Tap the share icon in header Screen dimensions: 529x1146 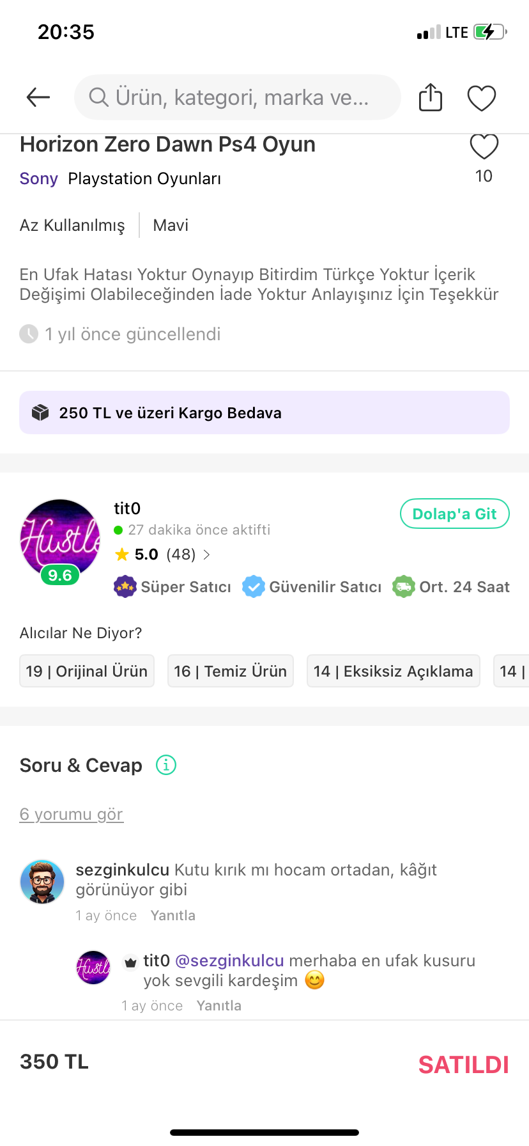430,98
